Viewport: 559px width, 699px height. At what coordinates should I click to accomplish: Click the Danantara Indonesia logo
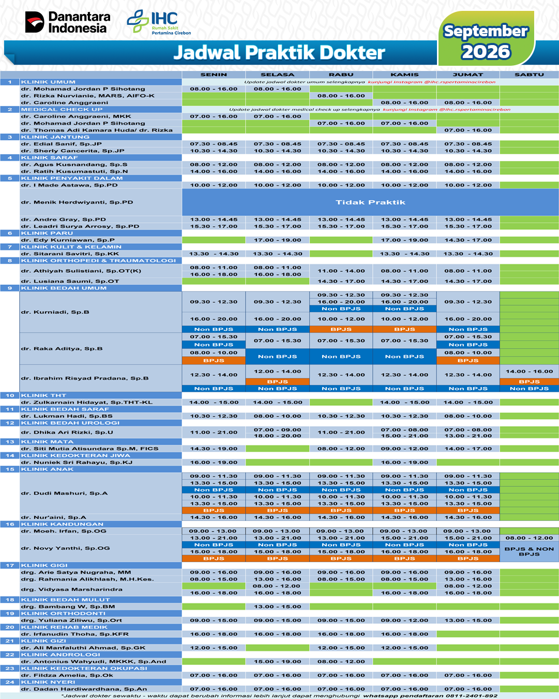pyautogui.click(x=67, y=23)
